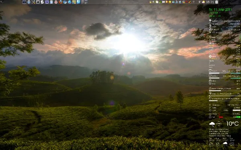Viewport: 241px width, 150px height.
Task: Click the Conky Uptime row
Action: [225, 24]
